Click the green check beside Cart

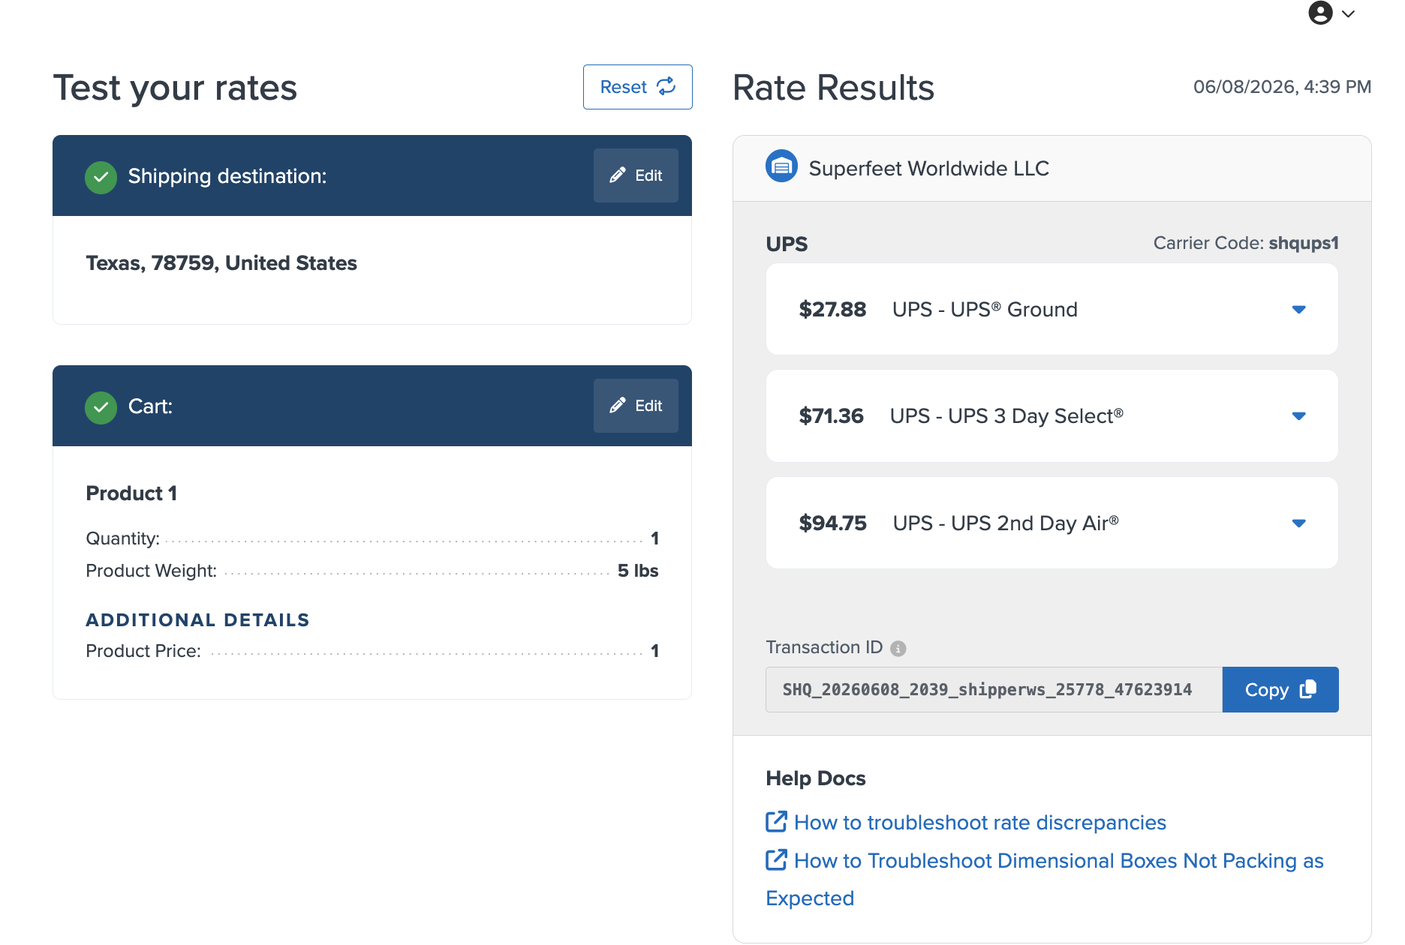click(x=101, y=408)
